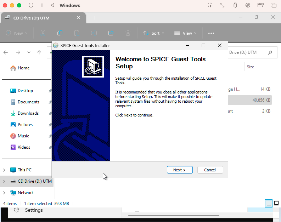Click the Share icon in toolbar
Image resolution: width=281 pixels, height=222 pixels.
(x=111, y=33)
